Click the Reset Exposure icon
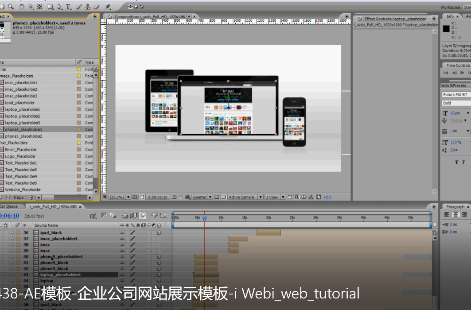This screenshot has height=310, width=471. point(319,197)
